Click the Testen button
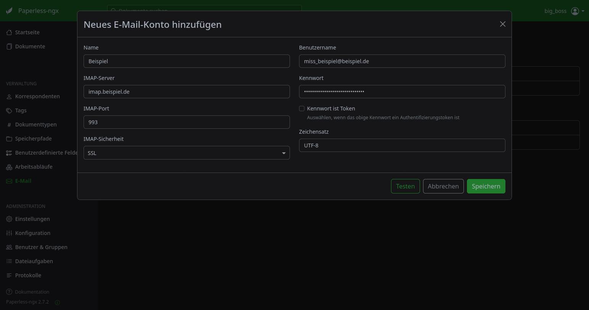 coord(405,186)
